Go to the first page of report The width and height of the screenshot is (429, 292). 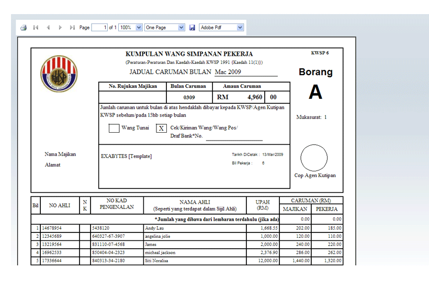coord(36,27)
